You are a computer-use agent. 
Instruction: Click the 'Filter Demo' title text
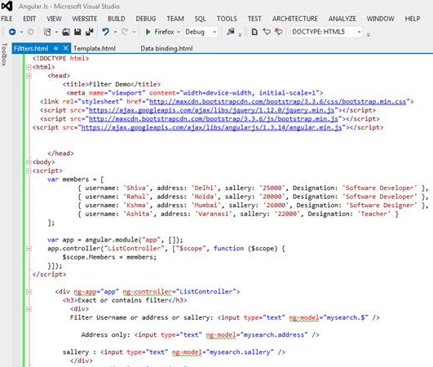click(109, 84)
